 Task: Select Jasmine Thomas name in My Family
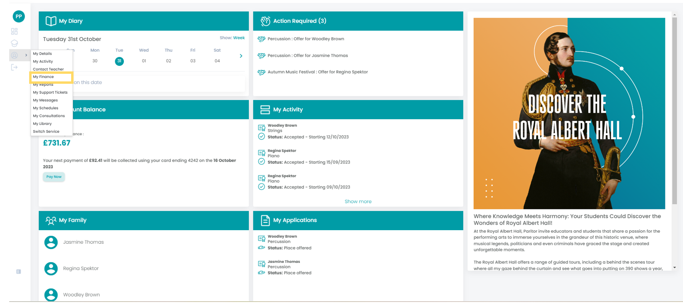click(x=84, y=242)
